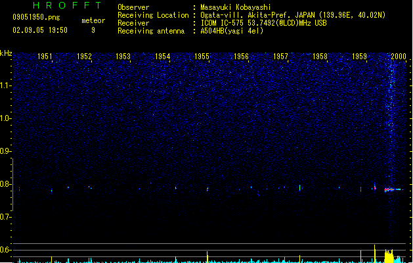The width and height of the screenshot is (413, 263).
Task: Click the kHz axis unit label
Action: click(6, 53)
